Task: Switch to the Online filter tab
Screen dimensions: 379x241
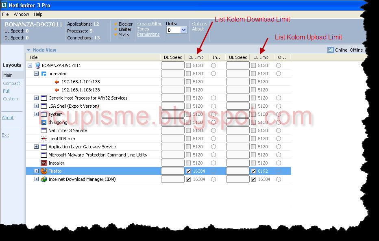Action: click(x=341, y=50)
